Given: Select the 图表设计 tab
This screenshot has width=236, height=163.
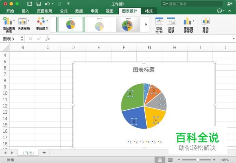Looking at the screenshot, I should (x=130, y=11).
